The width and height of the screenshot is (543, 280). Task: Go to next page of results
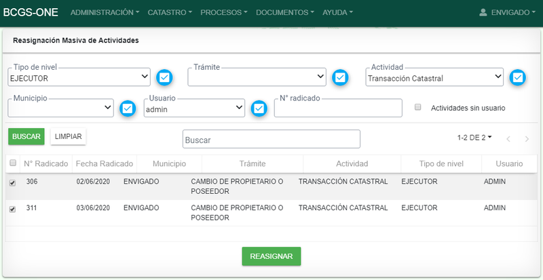pyautogui.click(x=527, y=138)
